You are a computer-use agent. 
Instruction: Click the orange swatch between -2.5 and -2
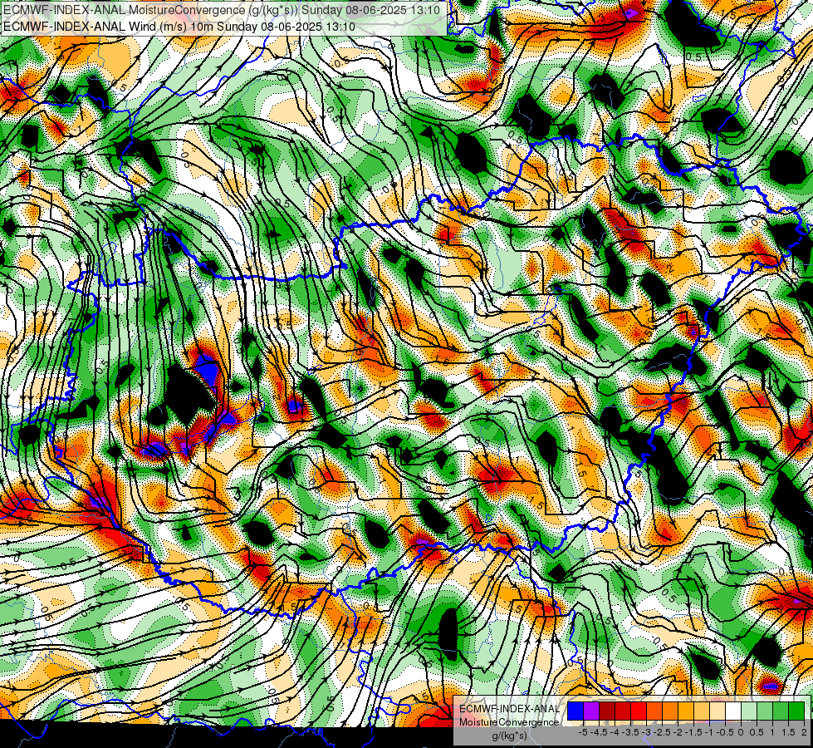pyautogui.click(x=670, y=711)
